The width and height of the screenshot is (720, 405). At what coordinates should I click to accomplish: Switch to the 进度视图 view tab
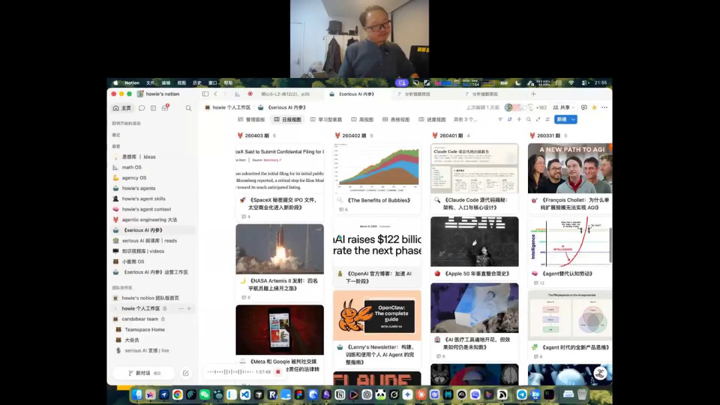432,119
